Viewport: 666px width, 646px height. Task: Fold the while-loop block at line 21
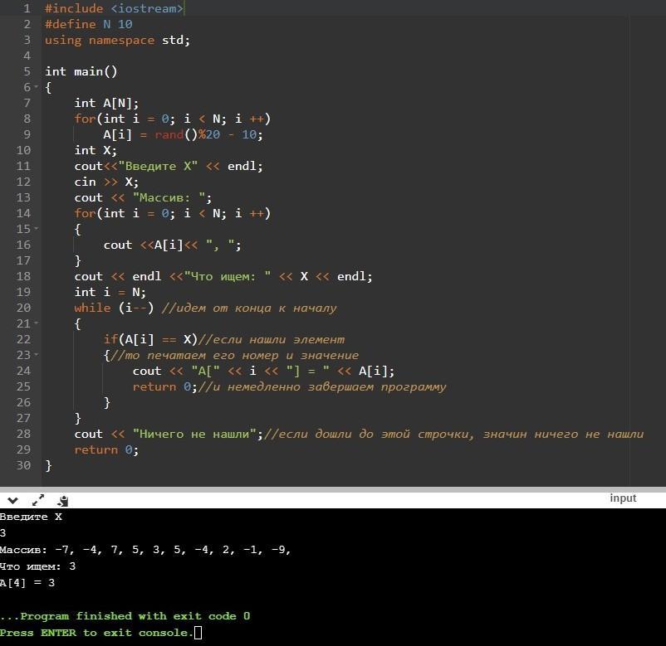pyautogui.click(x=36, y=324)
